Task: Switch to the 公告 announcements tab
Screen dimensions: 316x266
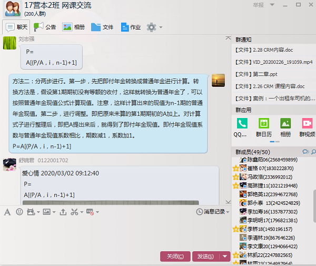Action: coord(45,27)
